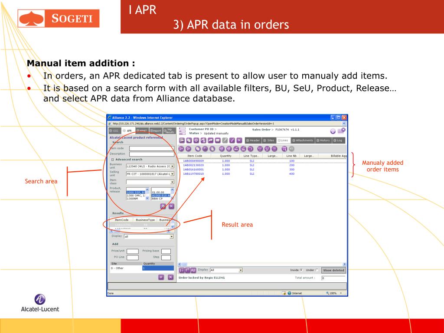Click into the 'Description' search field
The height and width of the screenshot is (333, 444).
tap(152, 154)
